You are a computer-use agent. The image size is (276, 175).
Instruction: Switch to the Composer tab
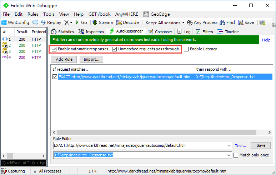click(x=160, y=32)
